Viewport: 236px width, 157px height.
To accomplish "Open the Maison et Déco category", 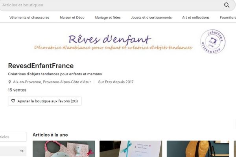I will pos(72,18).
